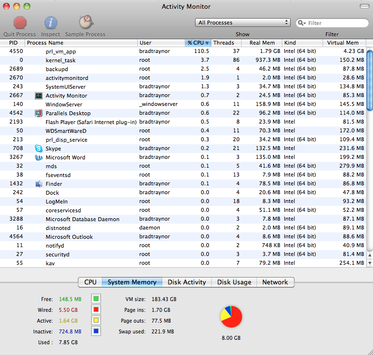The width and height of the screenshot is (373, 355).
Task: Click the magnifier icon in Filter field
Action: pos(301,23)
